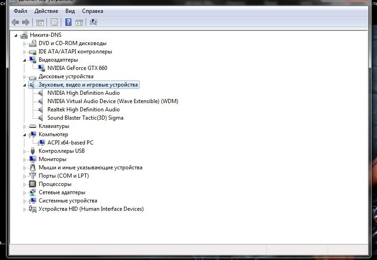Click the Back arrow in toolbar

(15, 22)
